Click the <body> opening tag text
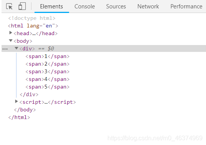This screenshot has width=206, height=145. [23, 41]
